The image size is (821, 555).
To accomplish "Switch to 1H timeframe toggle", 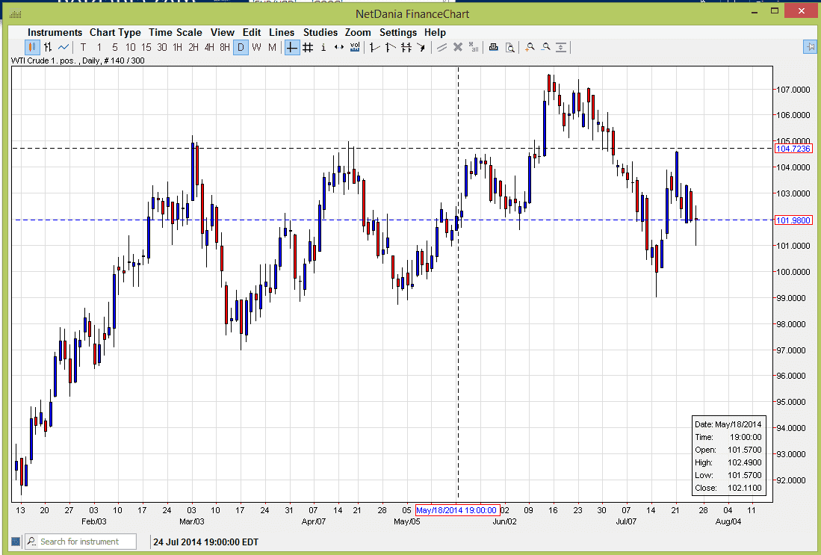I will coord(178,46).
